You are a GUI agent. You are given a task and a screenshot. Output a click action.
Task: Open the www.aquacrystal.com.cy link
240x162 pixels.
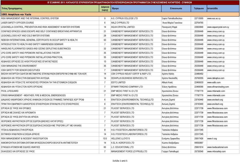pyautogui.click(x=218, y=27)
